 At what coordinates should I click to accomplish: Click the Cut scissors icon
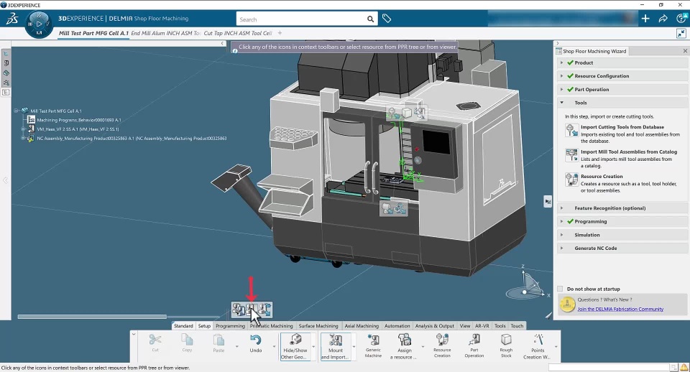click(x=155, y=340)
